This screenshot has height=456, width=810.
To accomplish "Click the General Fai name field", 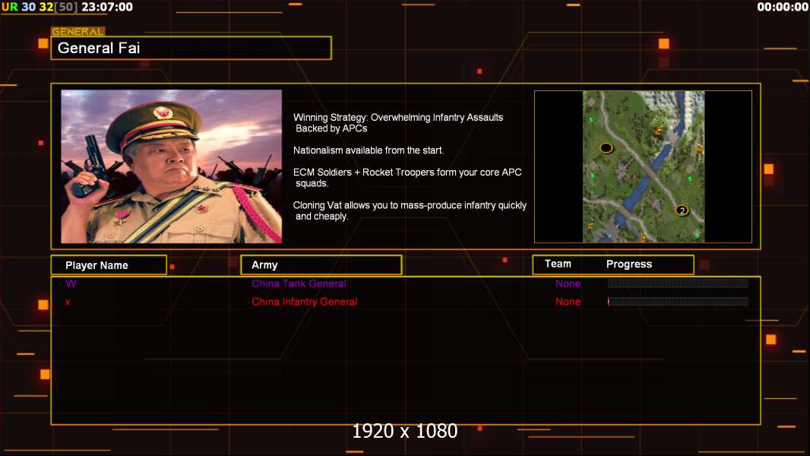I will (191, 48).
